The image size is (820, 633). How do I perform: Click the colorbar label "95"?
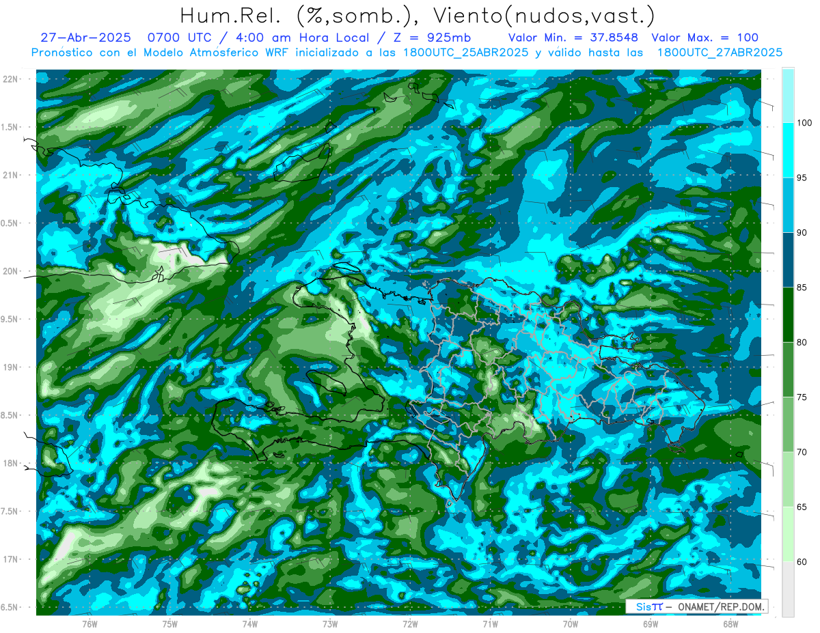[802, 178]
